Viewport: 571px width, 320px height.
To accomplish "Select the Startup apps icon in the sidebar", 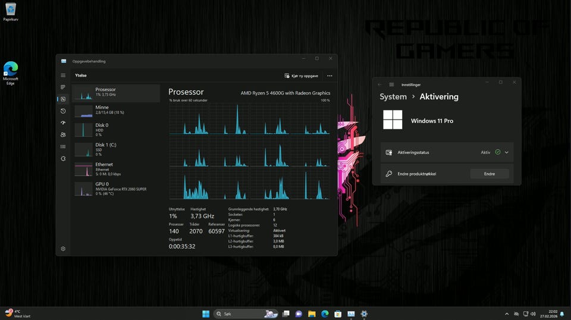I will point(63,123).
